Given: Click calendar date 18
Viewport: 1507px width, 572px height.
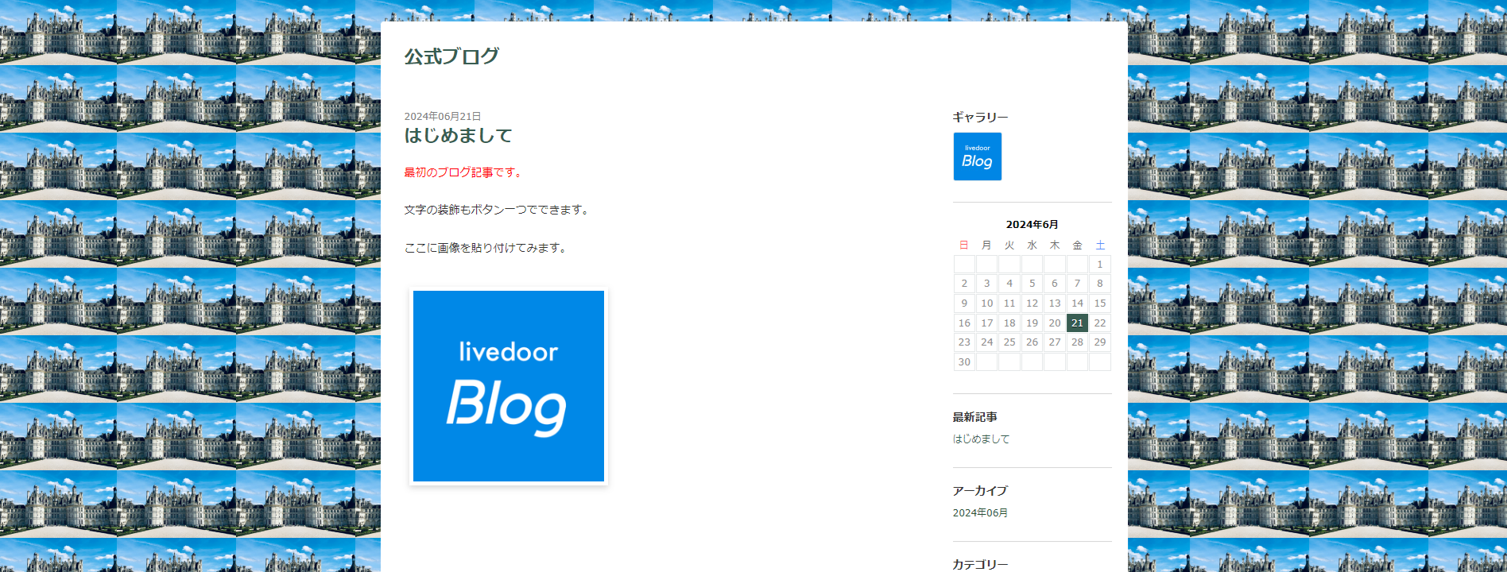Looking at the screenshot, I should coord(1009,323).
